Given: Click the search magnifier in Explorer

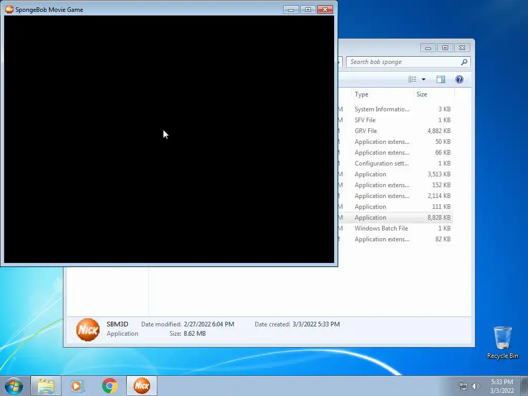Looking at the screenshot, I should (x=464, y=62).
